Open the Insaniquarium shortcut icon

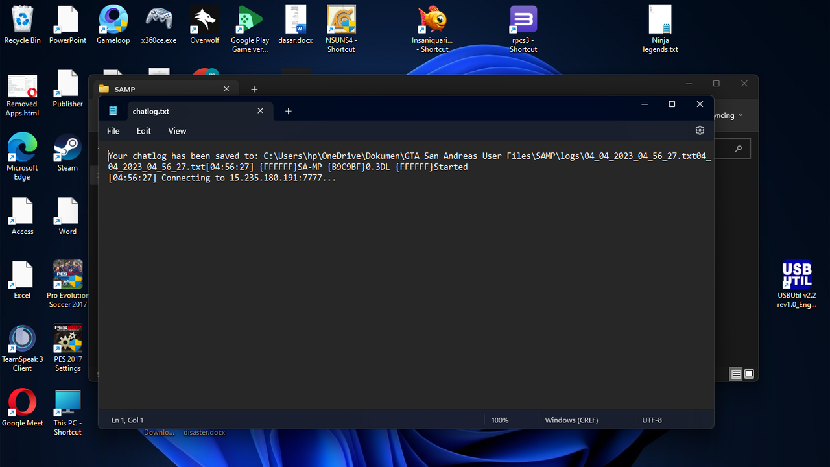(433, 29)
